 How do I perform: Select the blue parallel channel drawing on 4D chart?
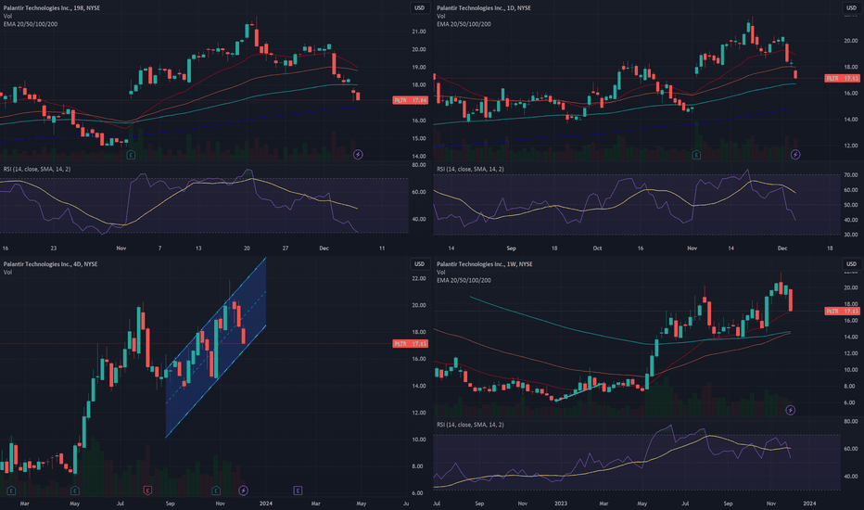tap(216, 348)
